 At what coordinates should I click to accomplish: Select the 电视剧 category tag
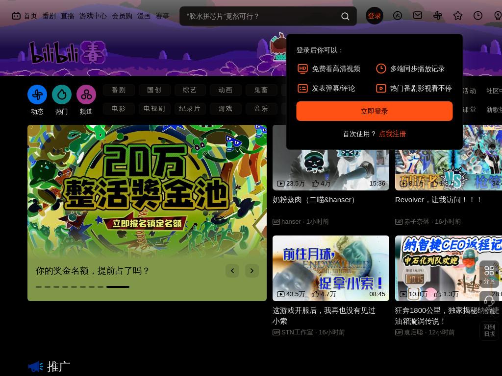(154, 109)
